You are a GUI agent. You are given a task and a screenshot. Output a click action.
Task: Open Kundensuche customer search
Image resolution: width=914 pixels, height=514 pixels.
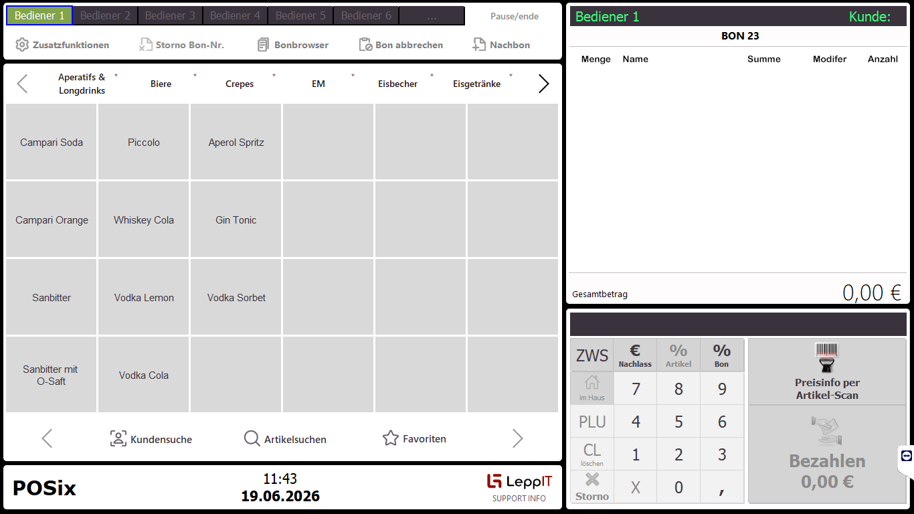(x=151, y=439)
